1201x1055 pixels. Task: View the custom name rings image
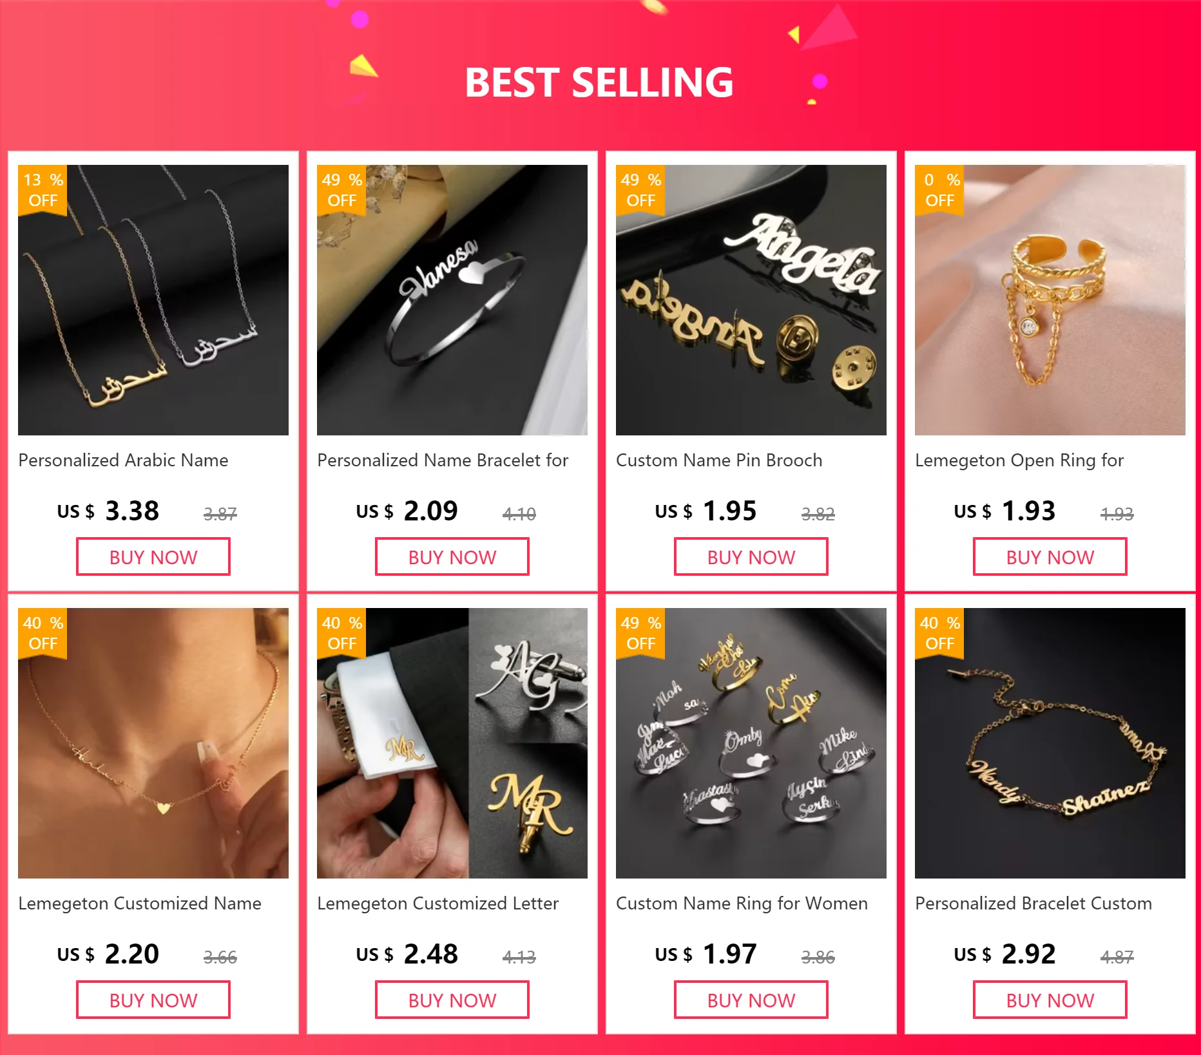click(751, 743)
